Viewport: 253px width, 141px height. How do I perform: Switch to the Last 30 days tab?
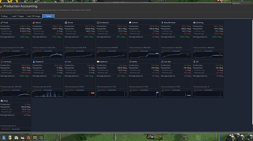coord(34,16)
